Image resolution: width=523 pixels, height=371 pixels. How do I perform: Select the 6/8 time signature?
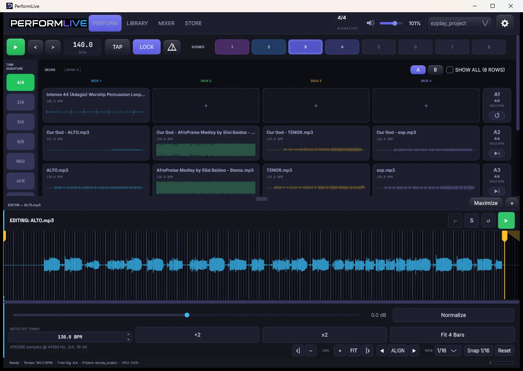point(21,142)
